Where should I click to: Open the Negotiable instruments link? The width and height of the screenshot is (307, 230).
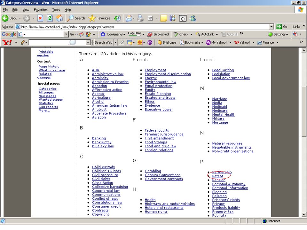pos(232,147)
